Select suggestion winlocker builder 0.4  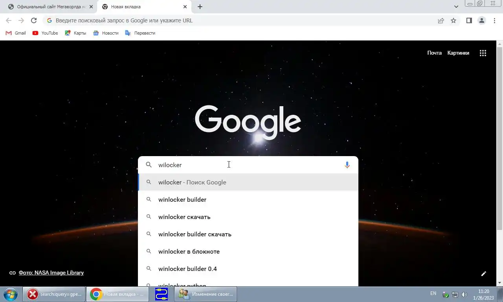pos(248,269)
